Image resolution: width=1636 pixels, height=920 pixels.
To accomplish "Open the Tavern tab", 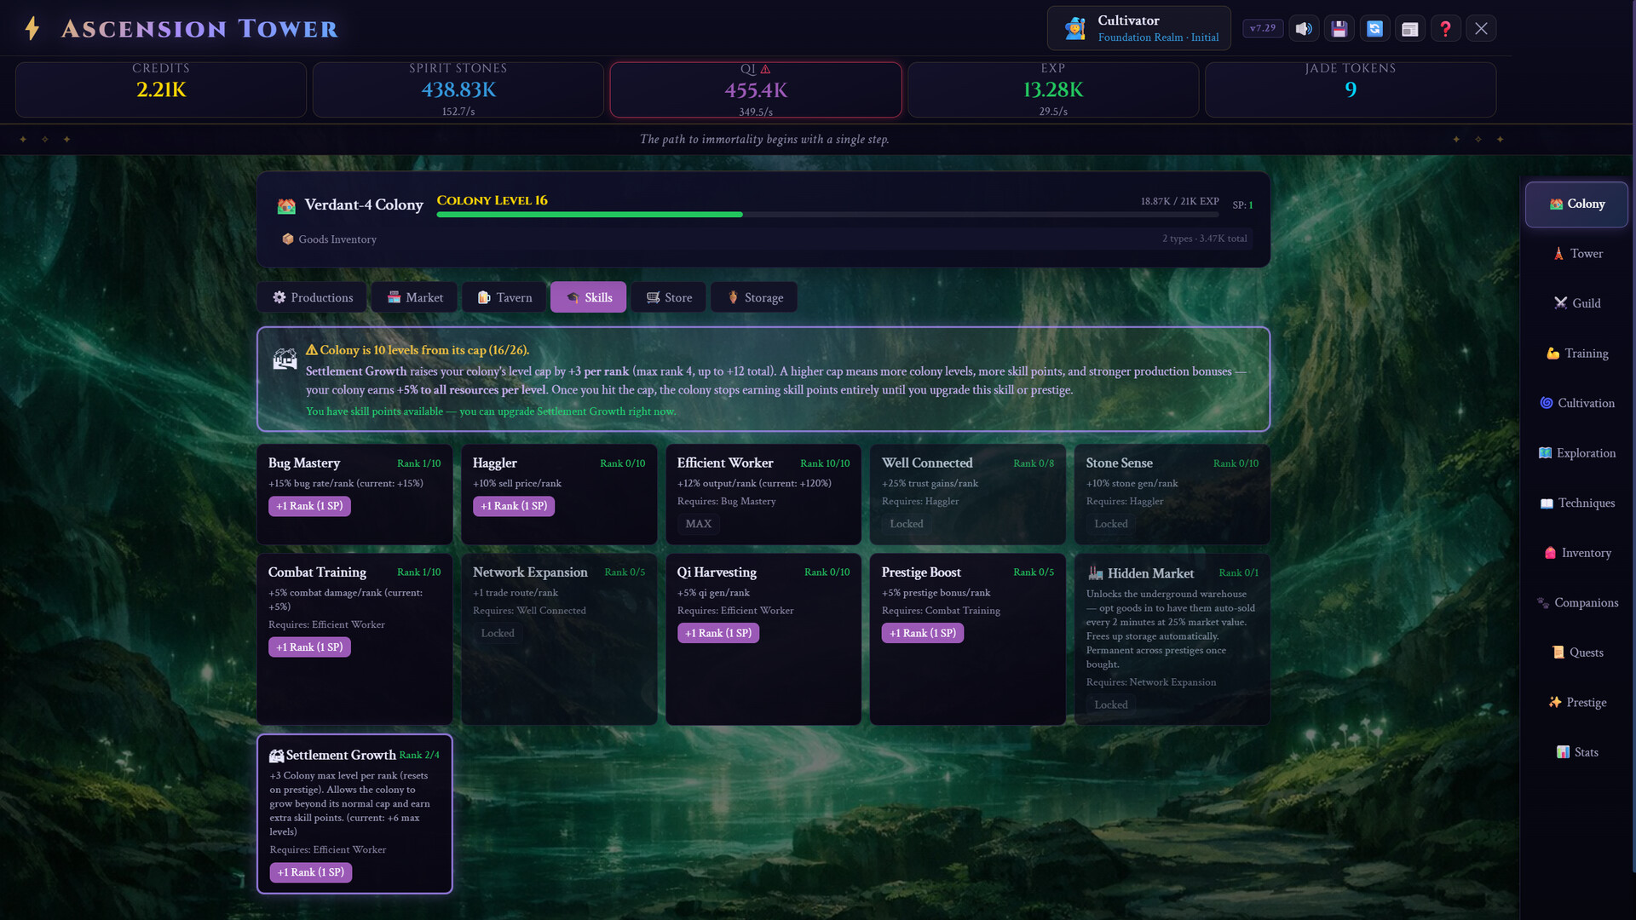I will click(x=504, y=297).
